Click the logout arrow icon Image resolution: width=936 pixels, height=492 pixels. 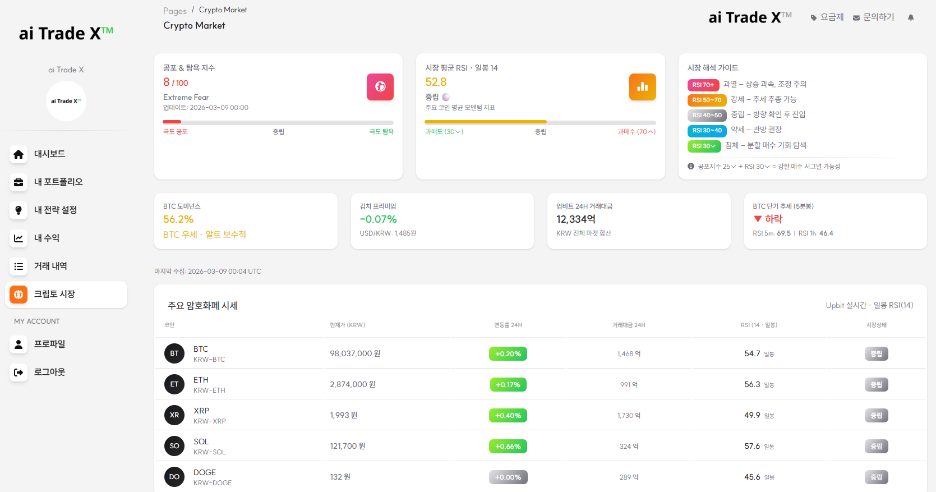19,373
